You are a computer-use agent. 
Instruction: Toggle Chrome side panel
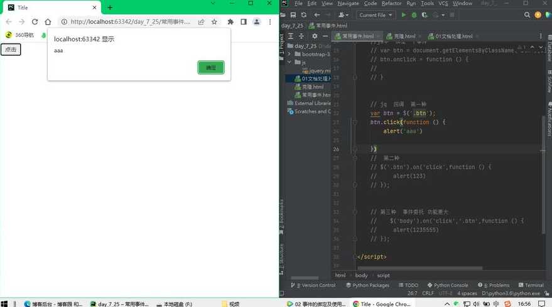click(243, 22)
